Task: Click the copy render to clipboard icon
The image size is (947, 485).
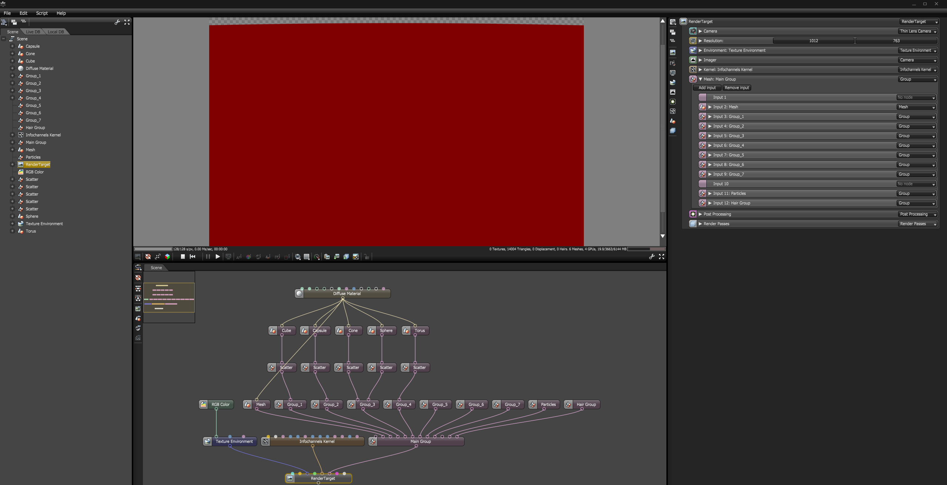Action: [x=327, y=257]
